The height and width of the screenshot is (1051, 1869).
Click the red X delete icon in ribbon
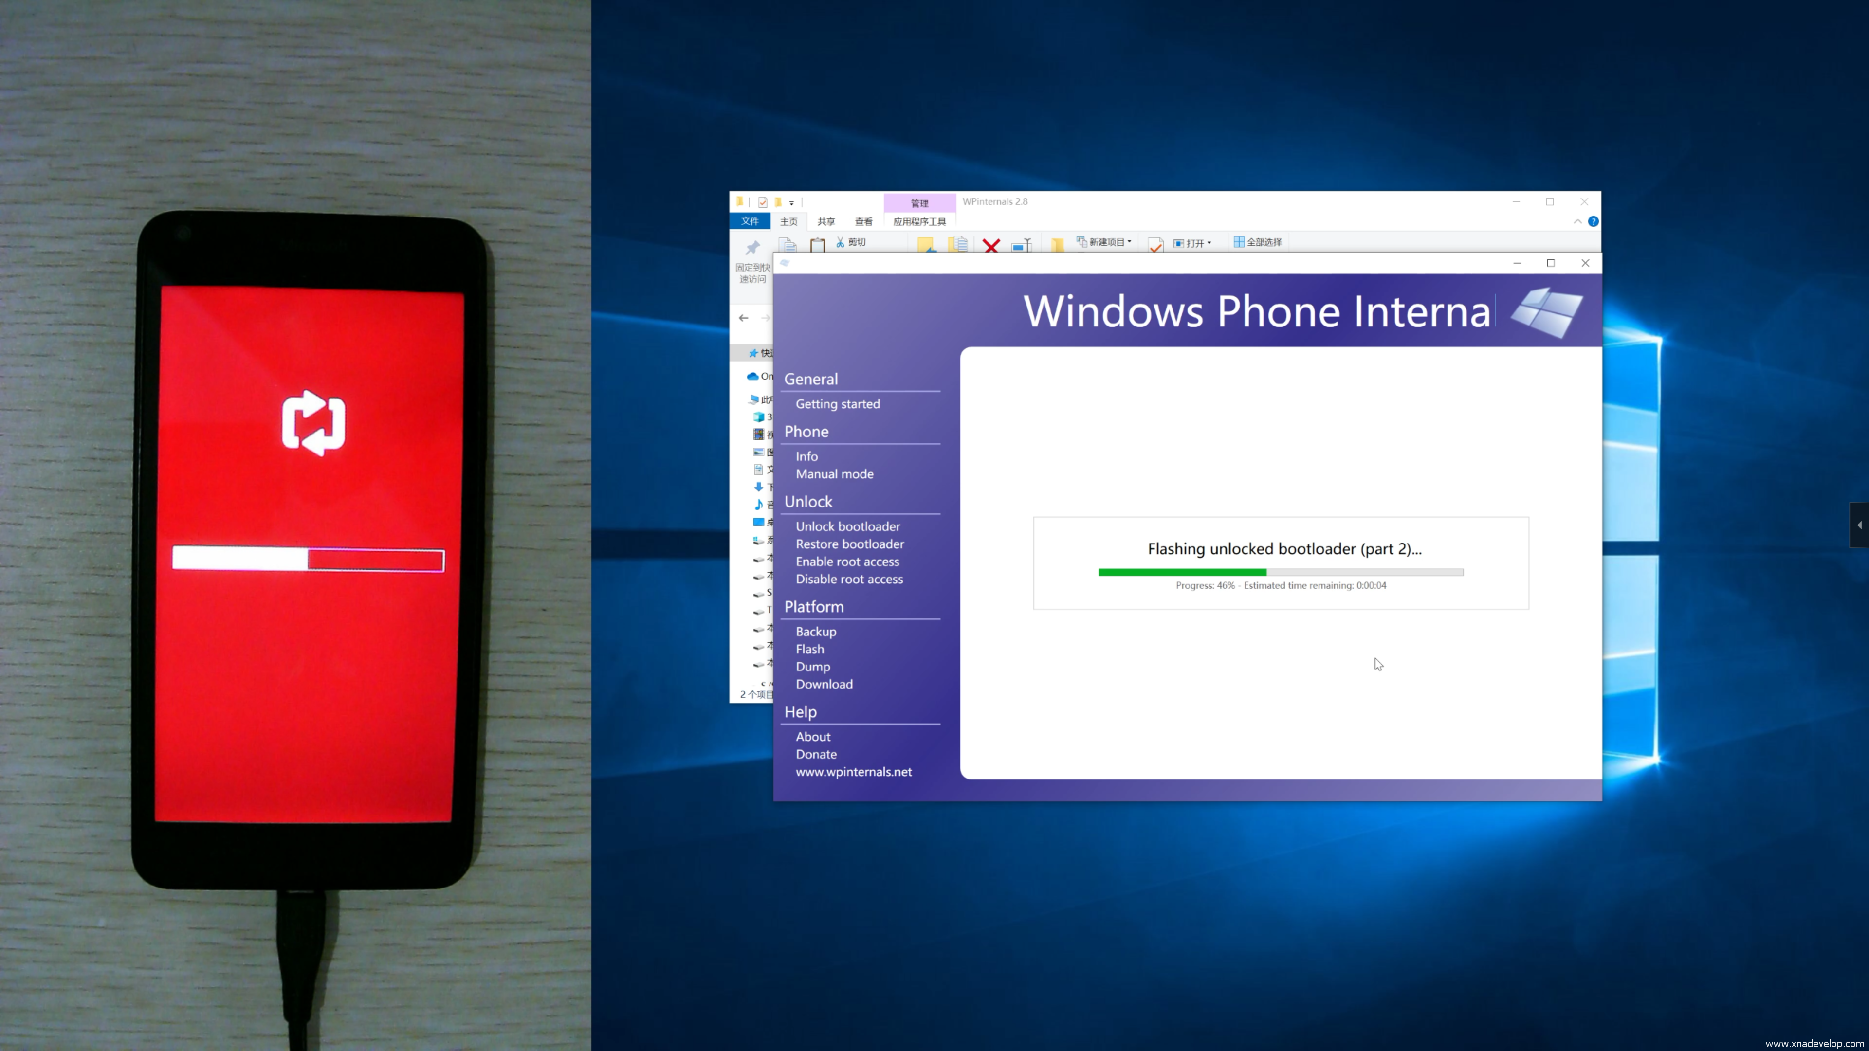[x=991, y=245]
